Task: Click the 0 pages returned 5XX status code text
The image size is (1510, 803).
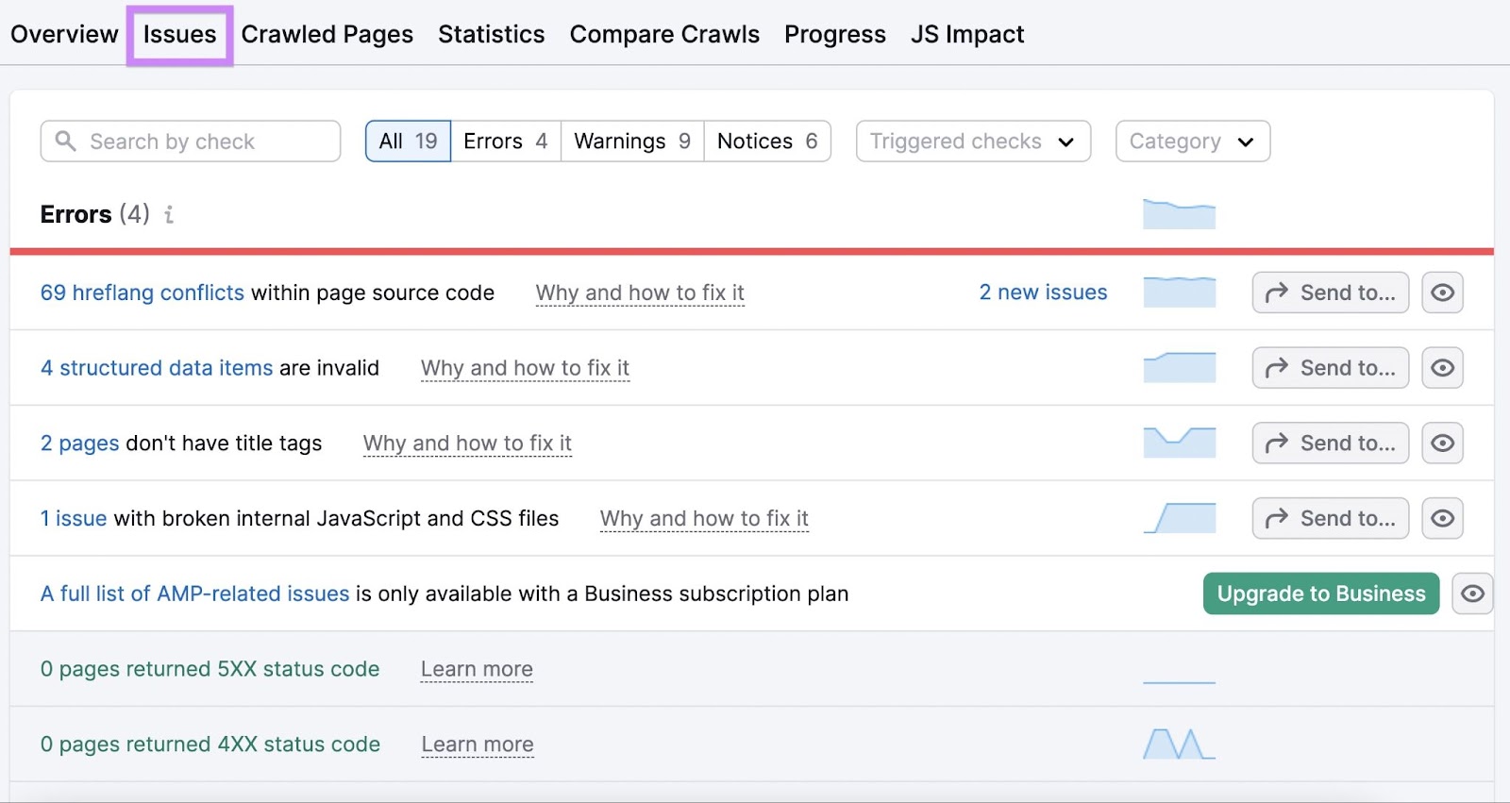Action: point(210,669)
